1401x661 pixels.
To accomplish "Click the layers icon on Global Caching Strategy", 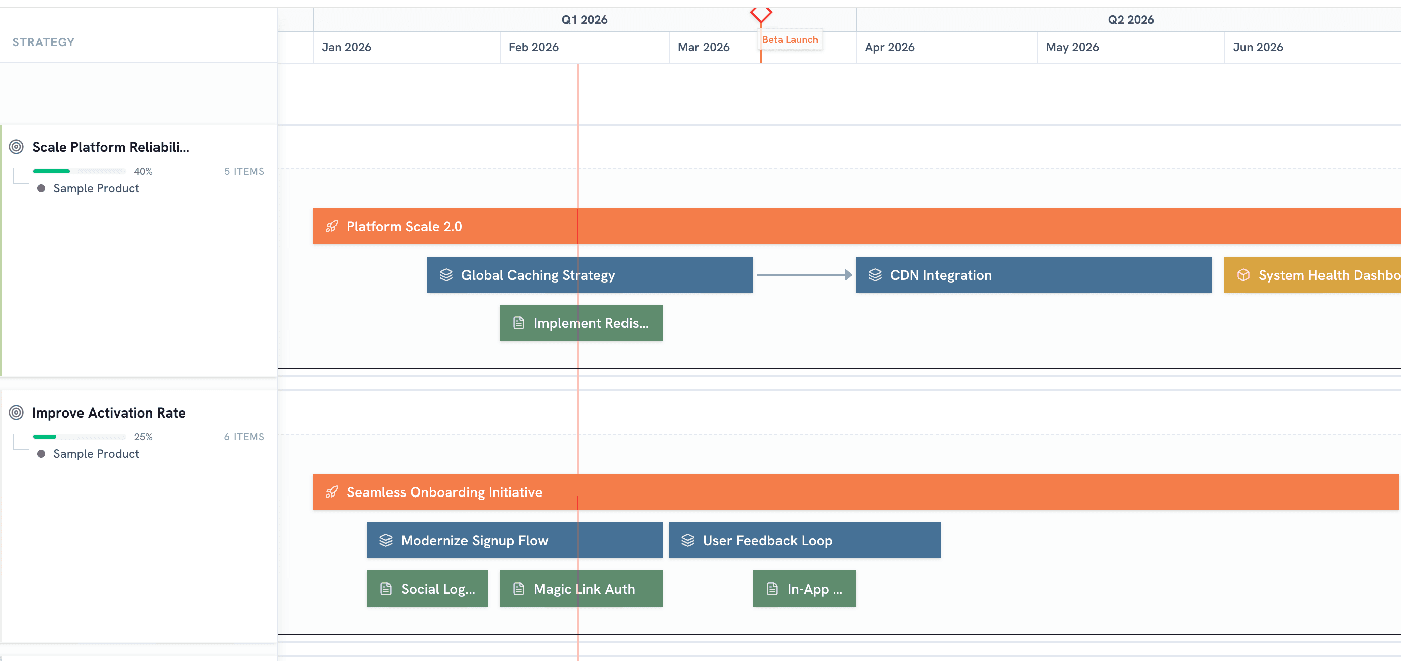I will (446, 275).
